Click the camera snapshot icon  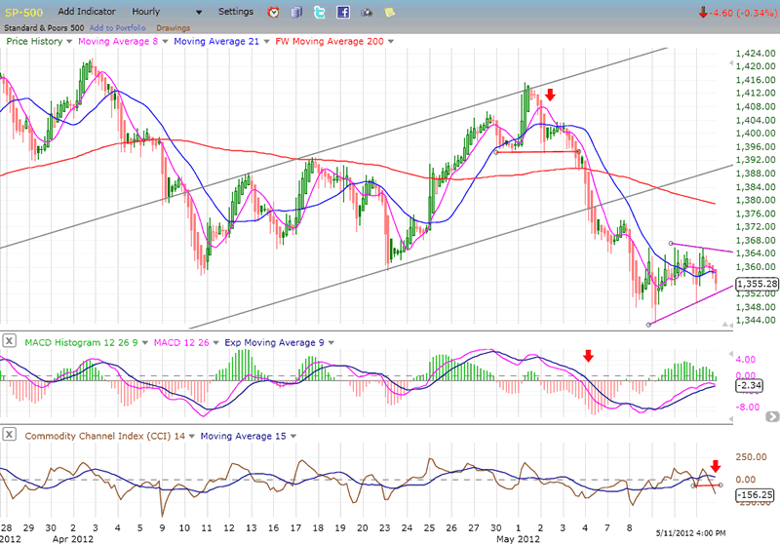[367, 13]
